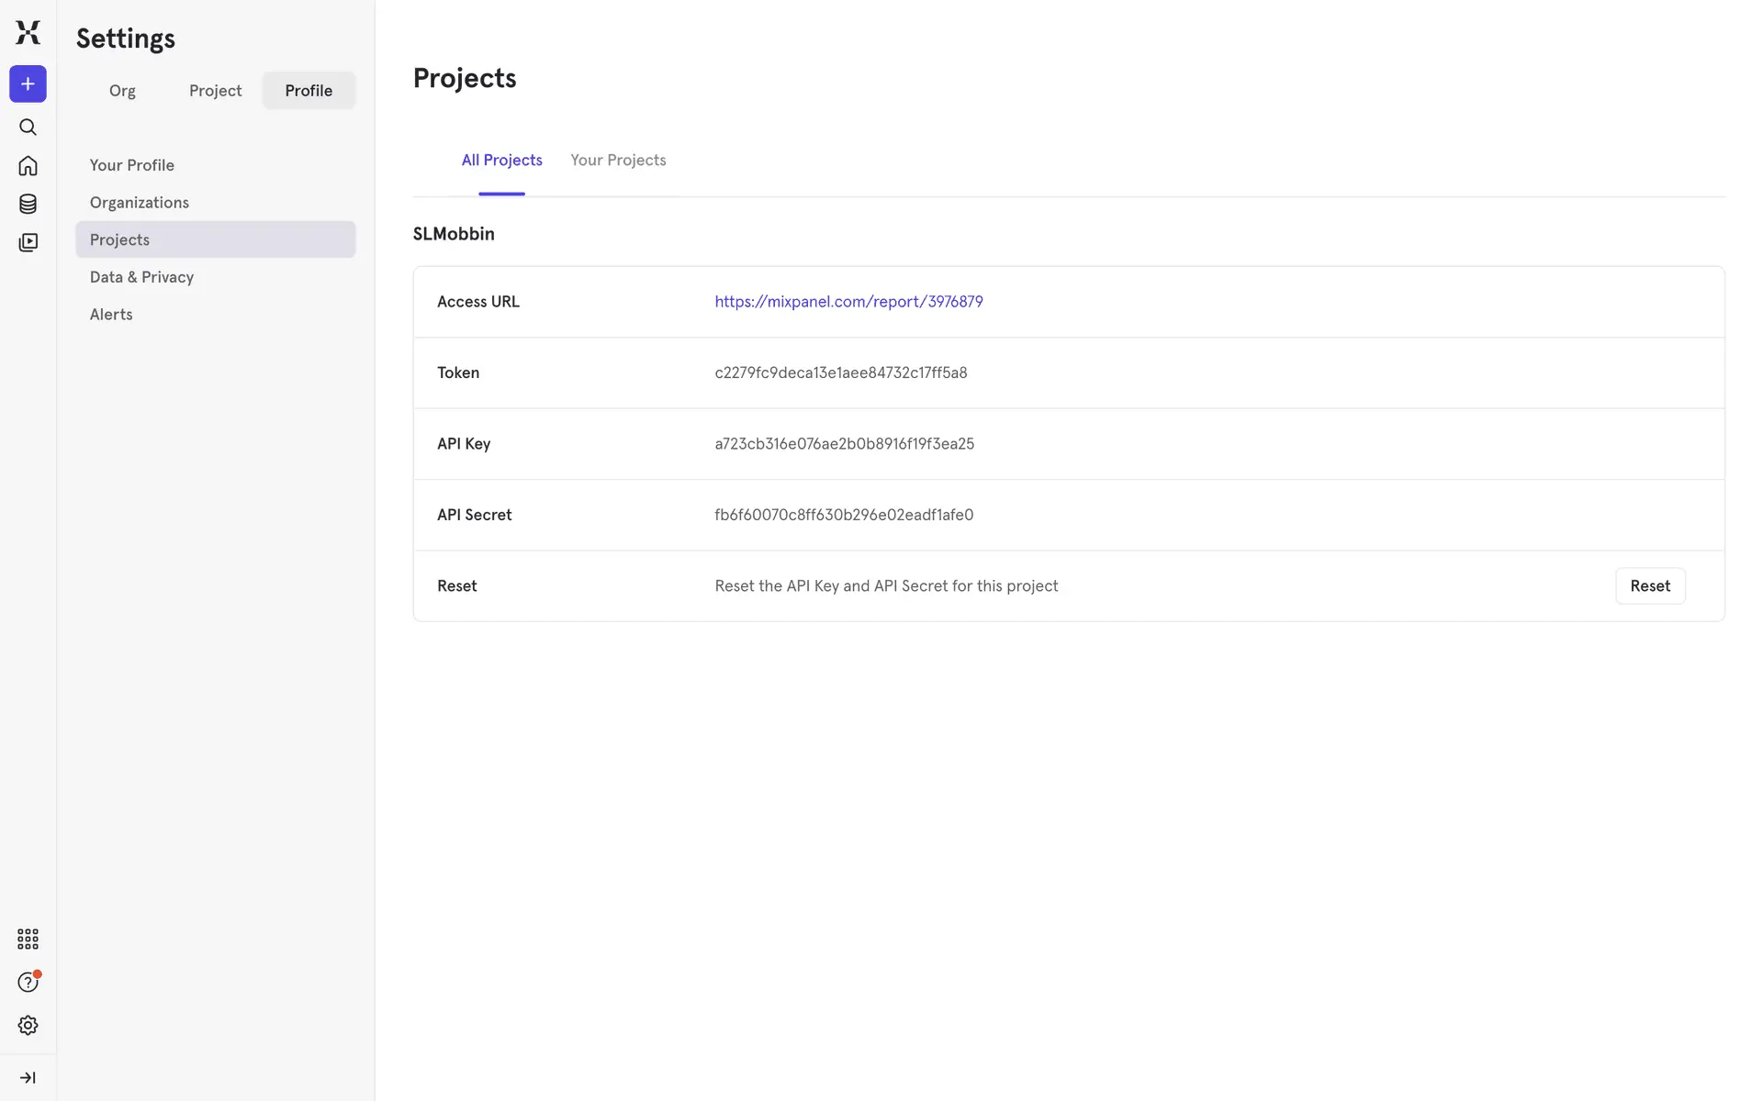The height and width of the screenshot is (1101, 1763).
Task: Go to Home icon in sidebar
Action: (x=28, y=166)
